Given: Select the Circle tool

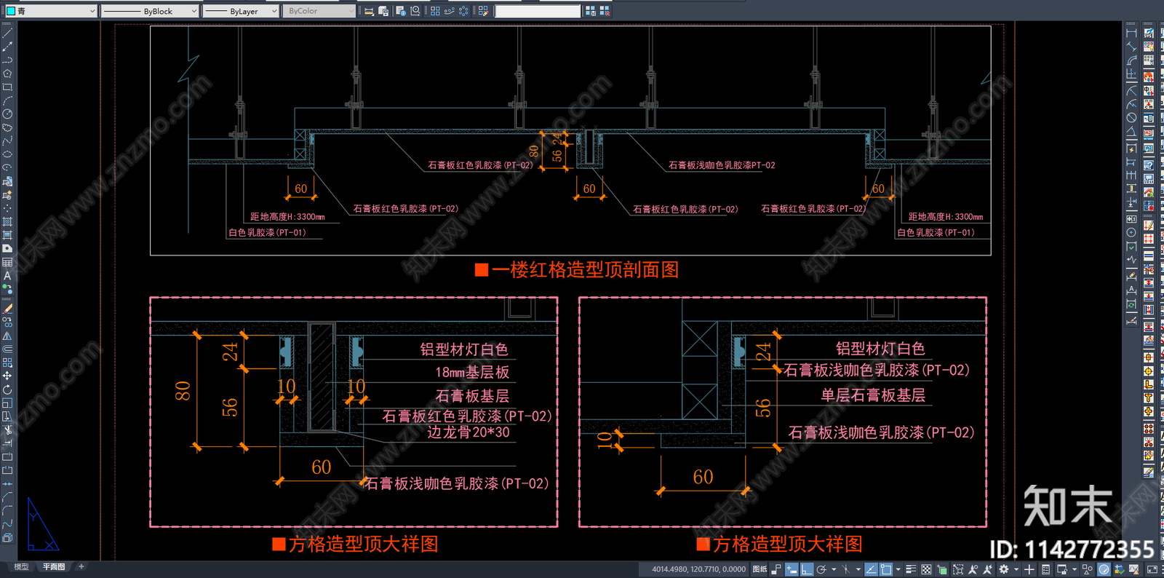Looking at the screenshot, I should pos(7,114).
